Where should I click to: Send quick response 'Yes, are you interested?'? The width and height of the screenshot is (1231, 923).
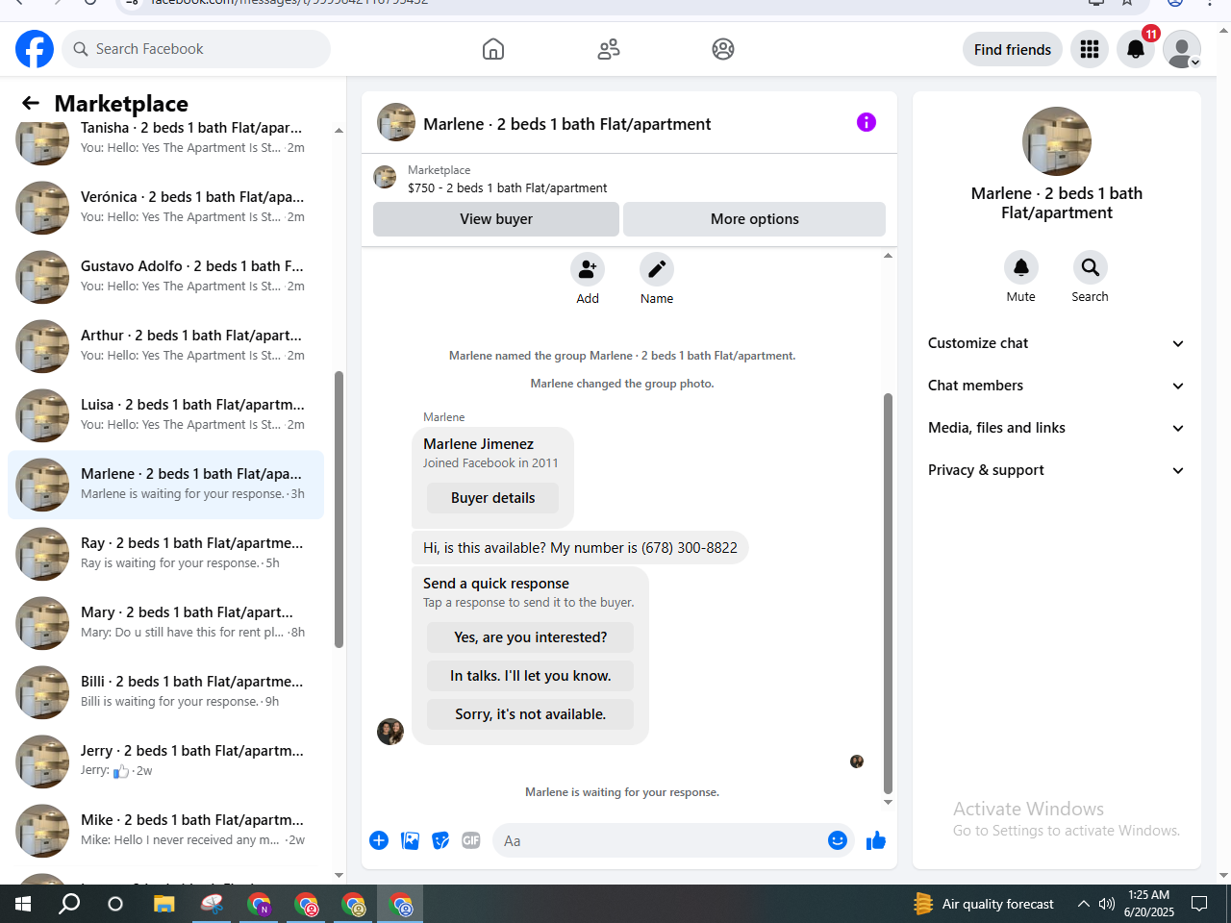click(x=531, y=637)
